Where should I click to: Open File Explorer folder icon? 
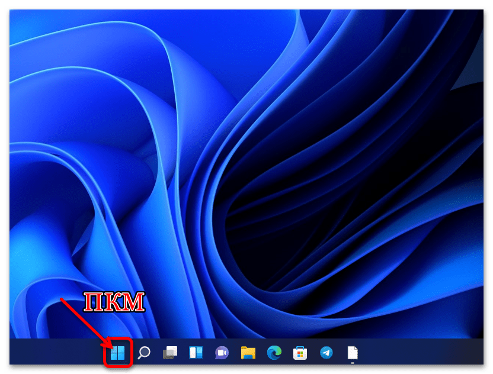pyautogui.click(x=248, y=353)
